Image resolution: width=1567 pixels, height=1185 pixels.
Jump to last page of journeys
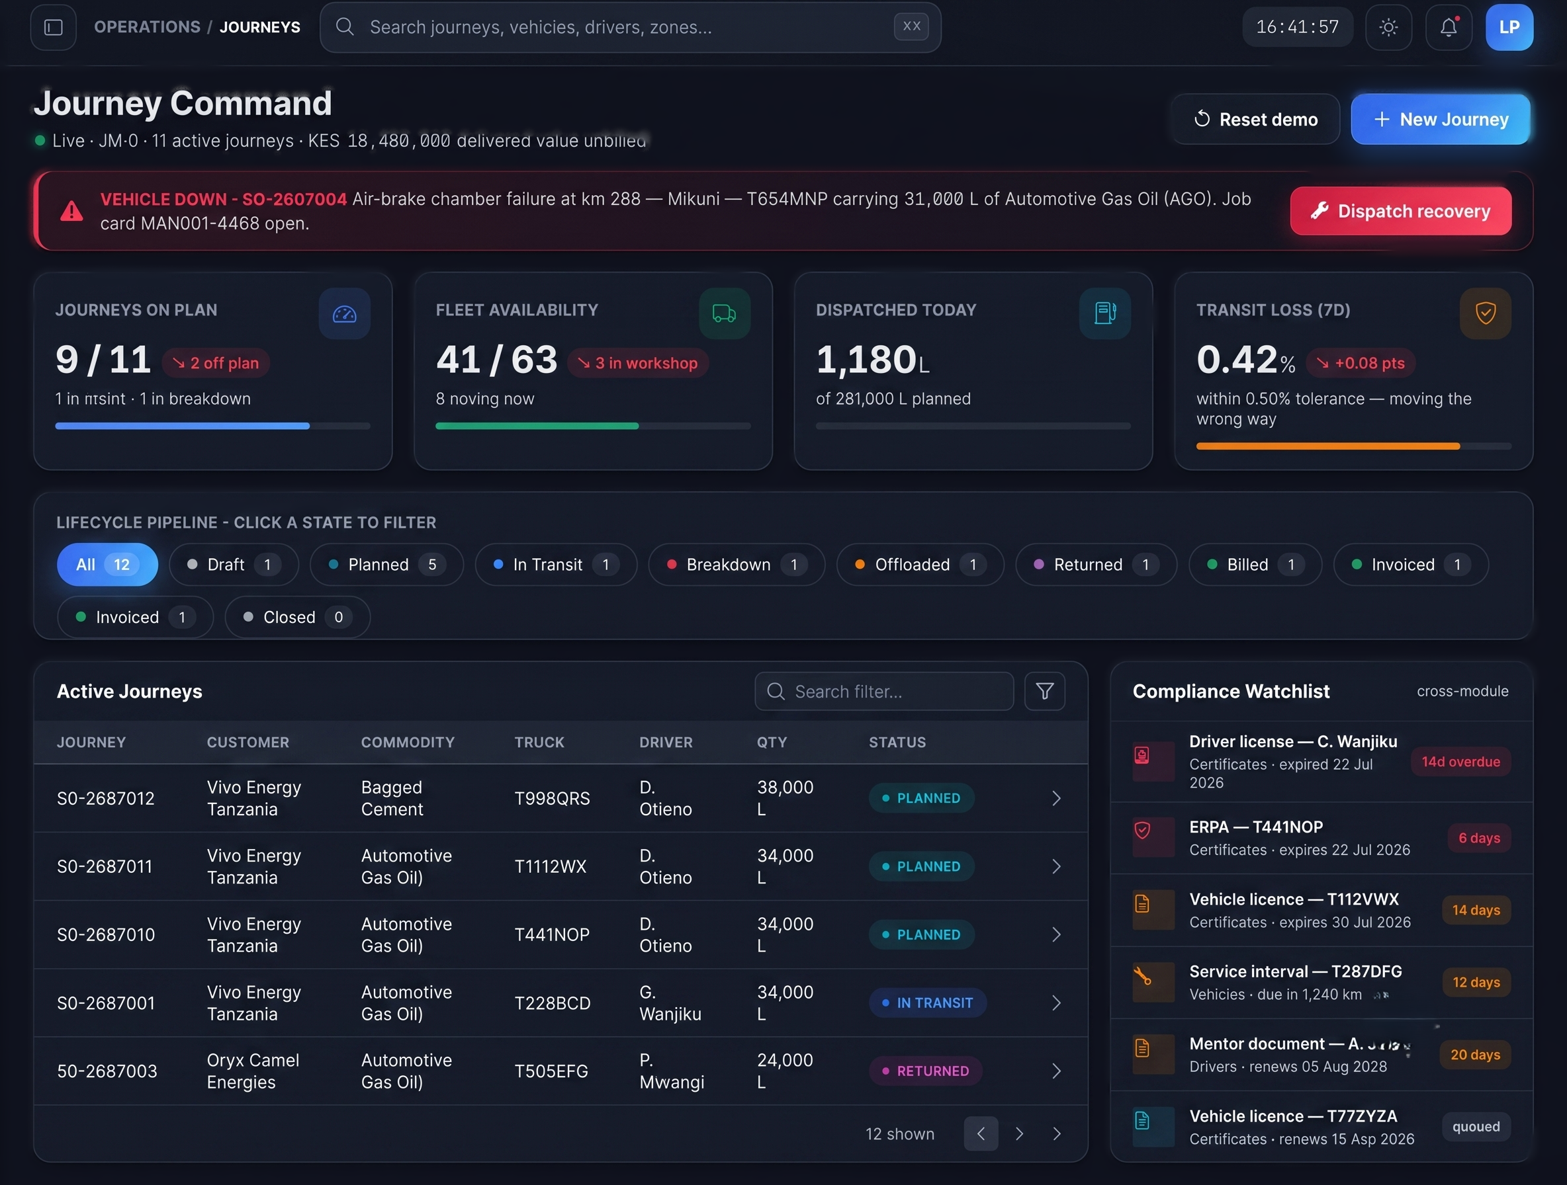[1056, 1133]
